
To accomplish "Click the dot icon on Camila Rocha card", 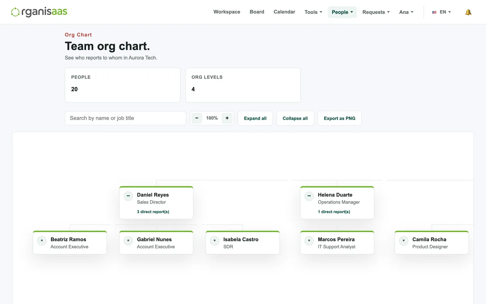I will pos(403,240).
